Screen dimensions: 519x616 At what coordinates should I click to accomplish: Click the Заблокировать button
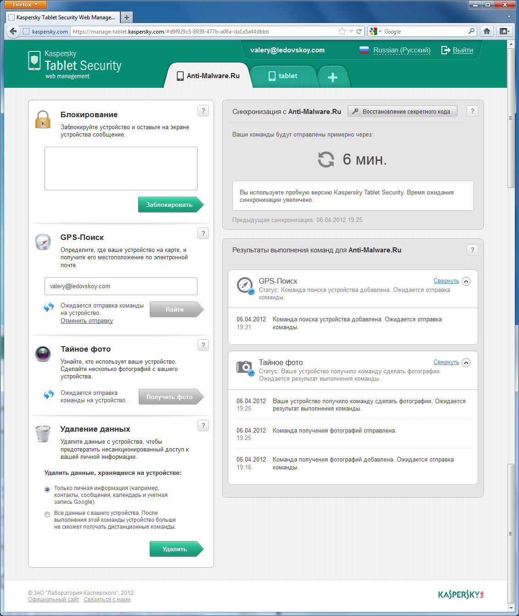pos(171,205)
